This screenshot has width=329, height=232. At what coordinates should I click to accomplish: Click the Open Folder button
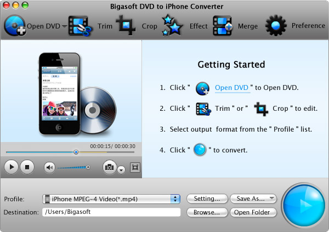click(x=253, y=212)
